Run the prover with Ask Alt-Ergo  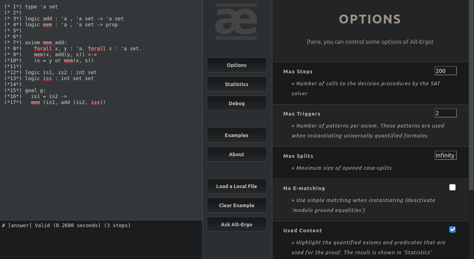point(236,224)
